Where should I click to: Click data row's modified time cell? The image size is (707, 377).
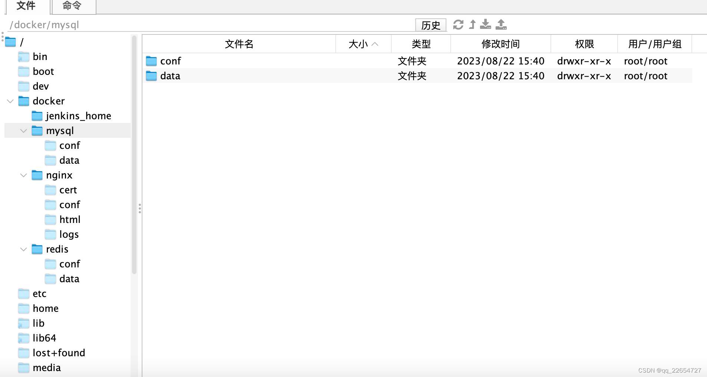tap(501, 76)
